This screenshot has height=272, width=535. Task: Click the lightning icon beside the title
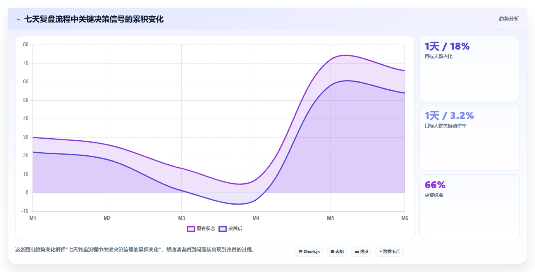point(19,19)
